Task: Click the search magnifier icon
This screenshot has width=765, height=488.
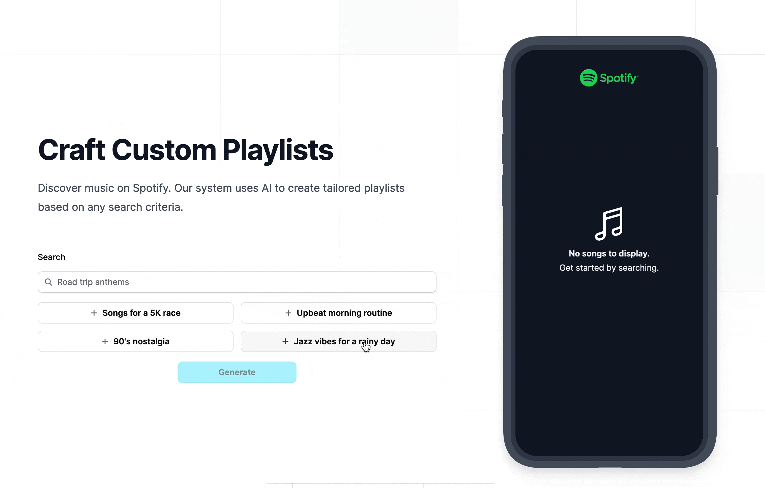Action: [x=48, y=282]
